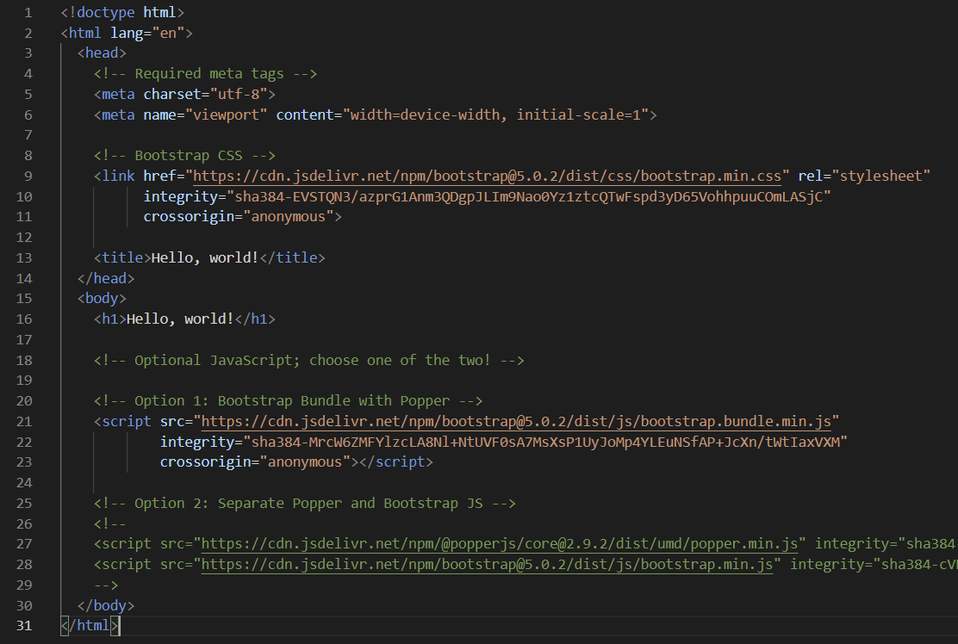Viewport: 958px width, 644px height.
Task: Click the viewport content attribute value
Action: (x=495, y=115)
